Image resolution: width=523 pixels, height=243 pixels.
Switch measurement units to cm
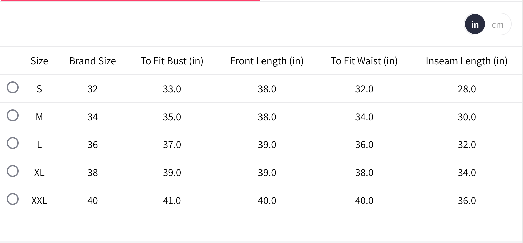497,25
